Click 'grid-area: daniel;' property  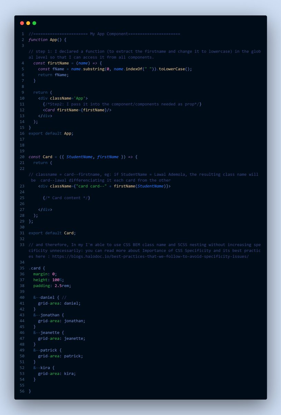pos(59,303)
